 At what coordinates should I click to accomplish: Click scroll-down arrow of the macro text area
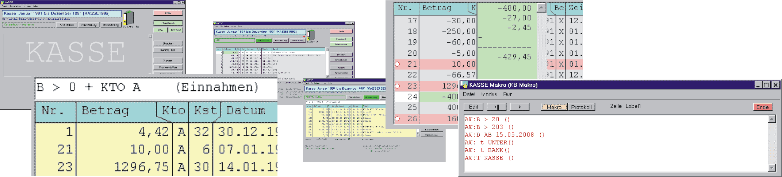tap(771, 168)
